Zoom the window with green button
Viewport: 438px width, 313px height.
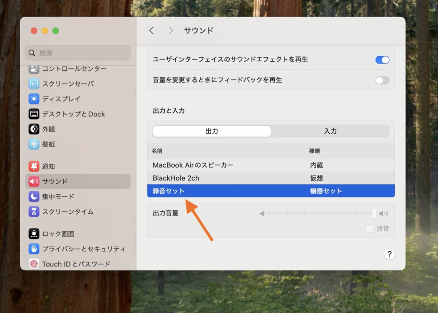[x=56, y=31]
